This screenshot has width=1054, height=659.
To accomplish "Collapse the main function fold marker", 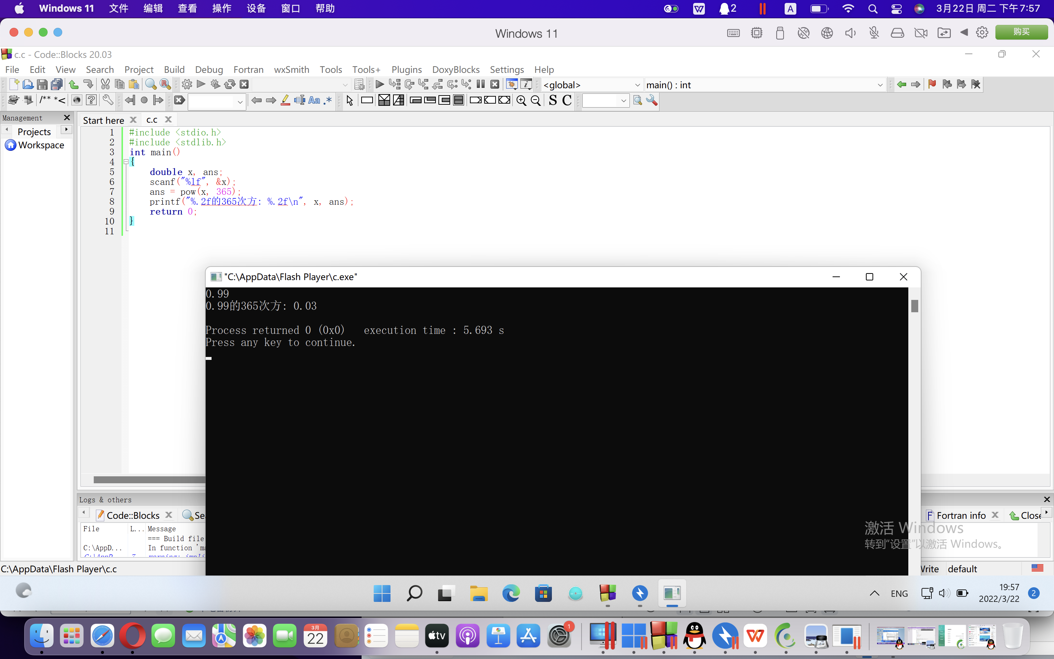I will click(x=126, y=162).
